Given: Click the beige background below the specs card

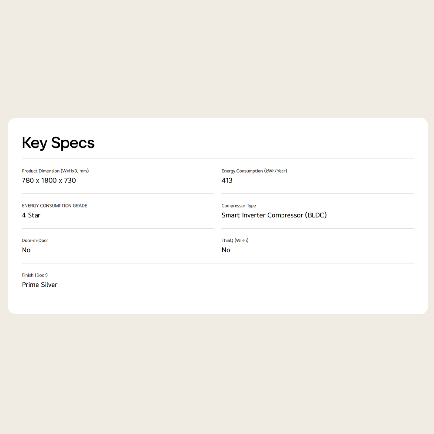Looking at the screenshot, I should tap(217, 373).
